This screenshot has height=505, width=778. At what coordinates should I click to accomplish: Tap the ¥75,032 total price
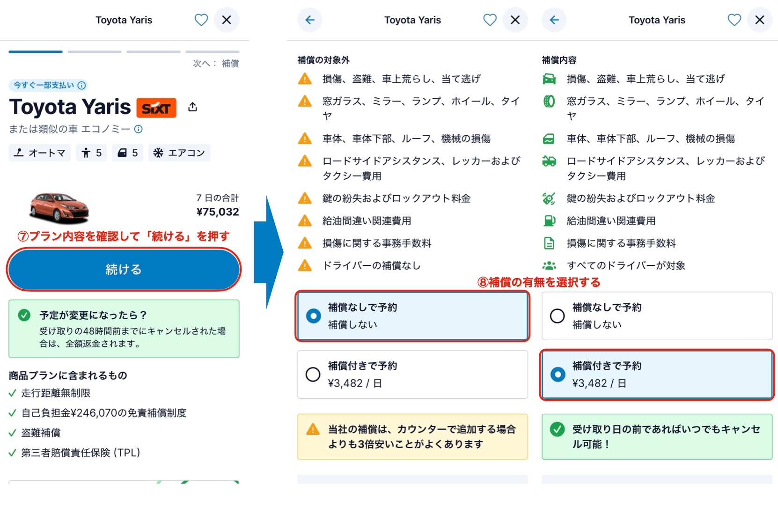point(218,212)
